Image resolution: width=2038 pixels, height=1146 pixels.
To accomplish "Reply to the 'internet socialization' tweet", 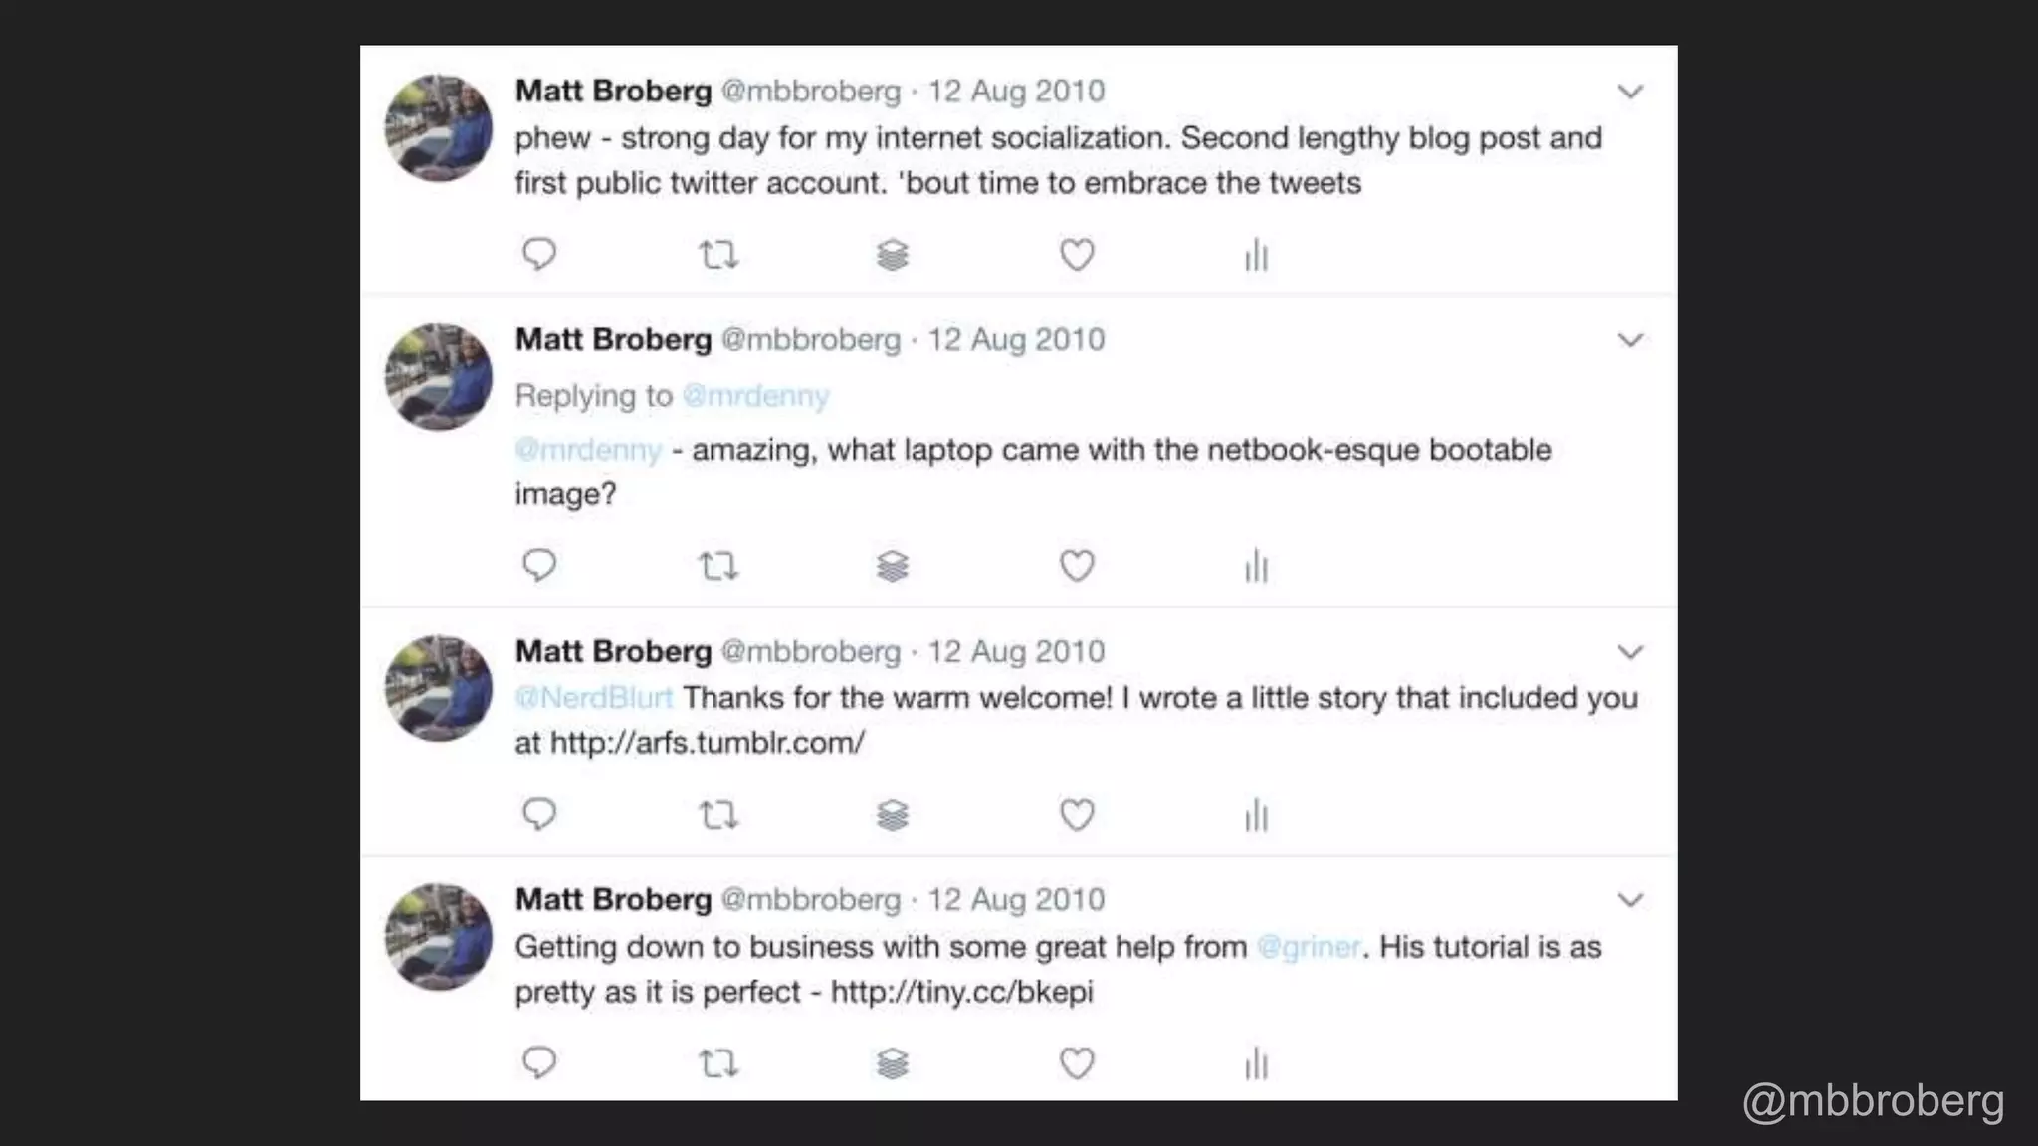I will tap(539, 254).
